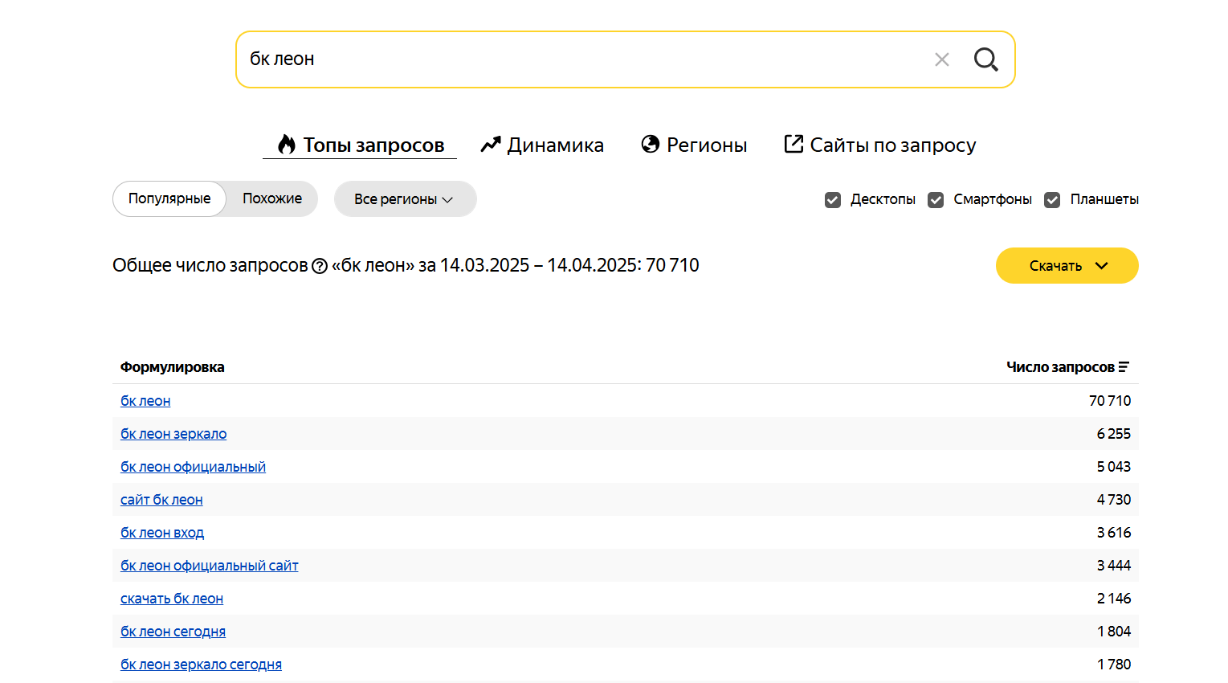Click the 4 730 request count
This screenshot has width=1228, height=683.
tap(1114, 500)
